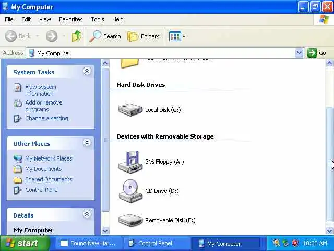Open the Help menu
This screenshot has width=334, height=251.
[117, 19]
